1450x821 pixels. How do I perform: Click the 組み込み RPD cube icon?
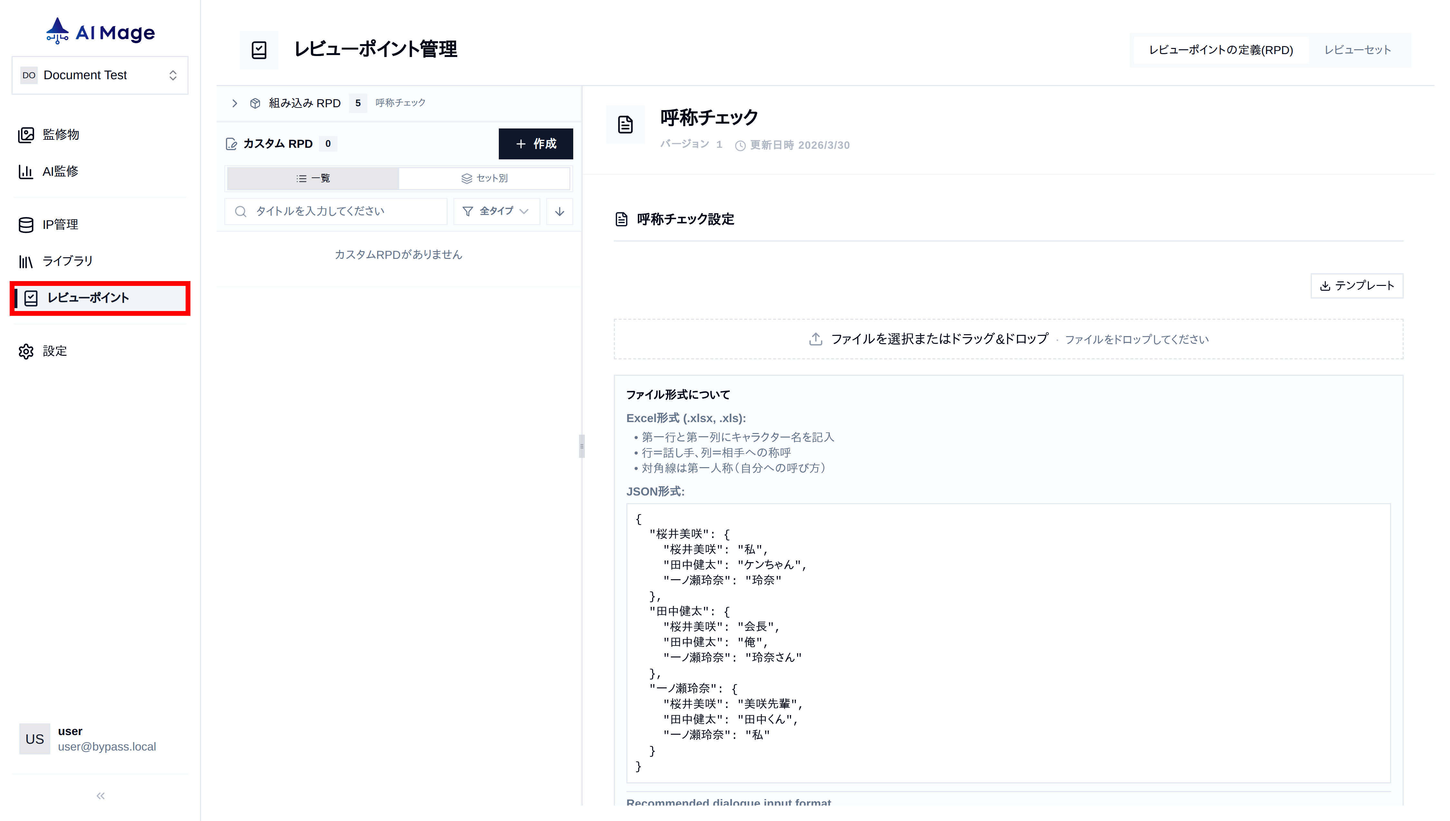pos(255,103)
